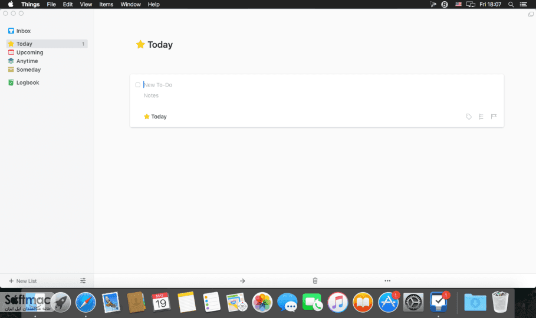Open the Things application menu
The image size is (536, 318).
pos(31,5)
